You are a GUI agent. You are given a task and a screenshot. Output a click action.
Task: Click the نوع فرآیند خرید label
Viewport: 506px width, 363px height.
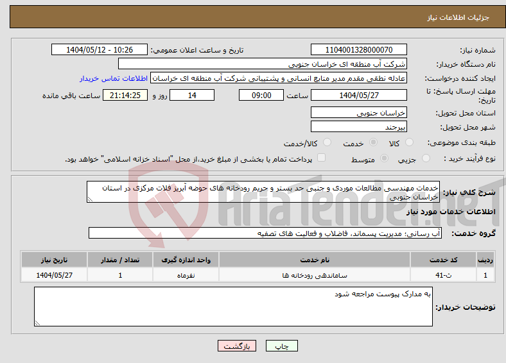470,158
